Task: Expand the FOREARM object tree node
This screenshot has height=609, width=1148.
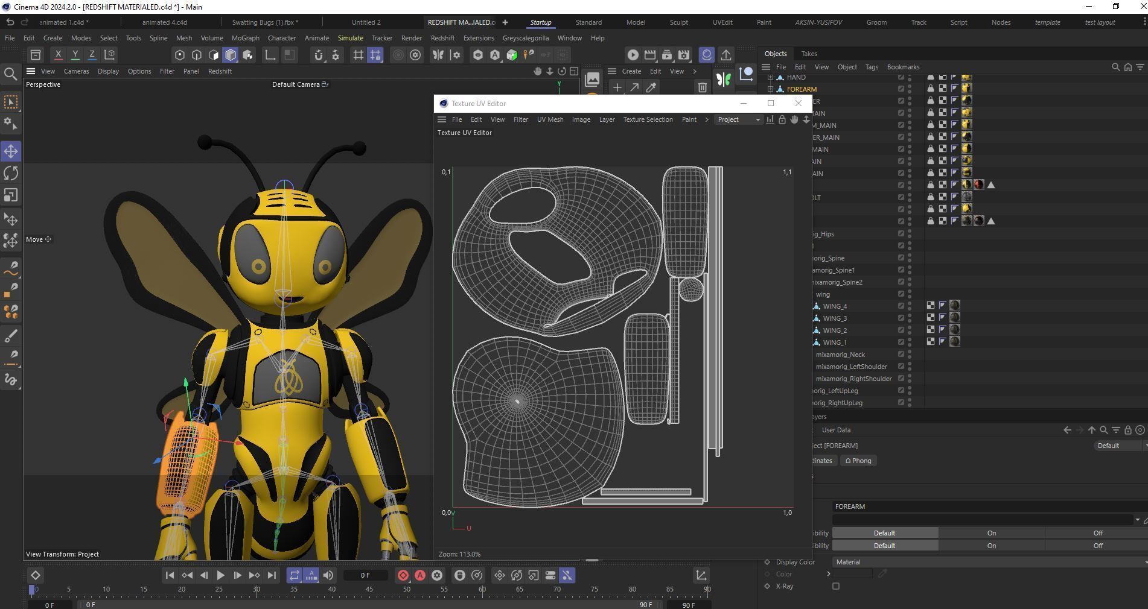Action: tap(770, 89)
